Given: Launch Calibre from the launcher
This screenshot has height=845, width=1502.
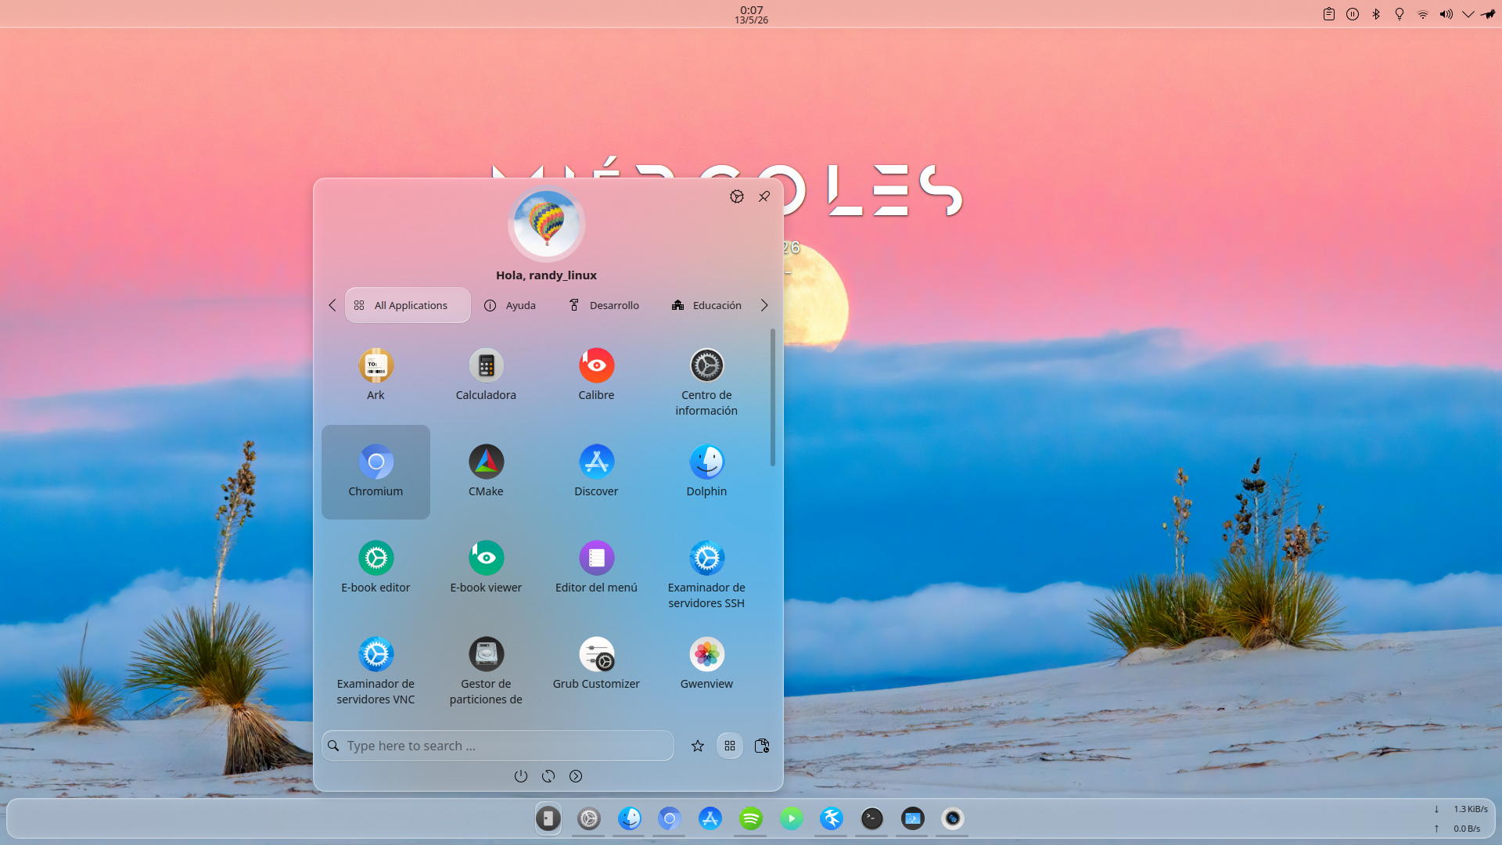Looking at the screenshot, I should [596, 375].
